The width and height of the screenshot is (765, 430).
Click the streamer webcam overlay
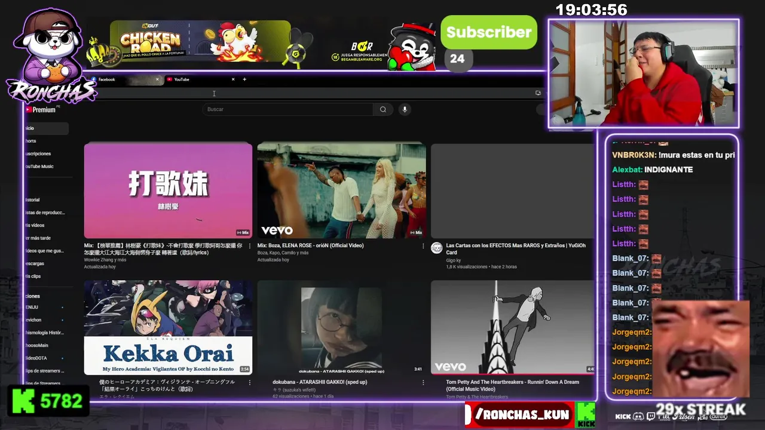pyautogui.click(x=644, y=73)
